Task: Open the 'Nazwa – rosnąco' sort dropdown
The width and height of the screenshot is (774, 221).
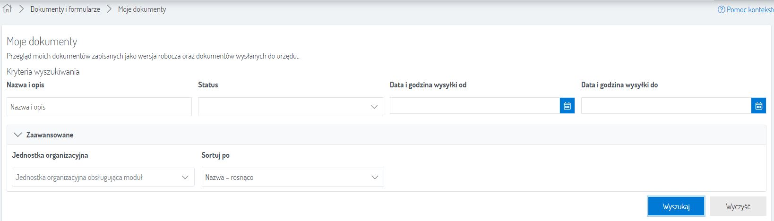Action: (x=286, y=178)
